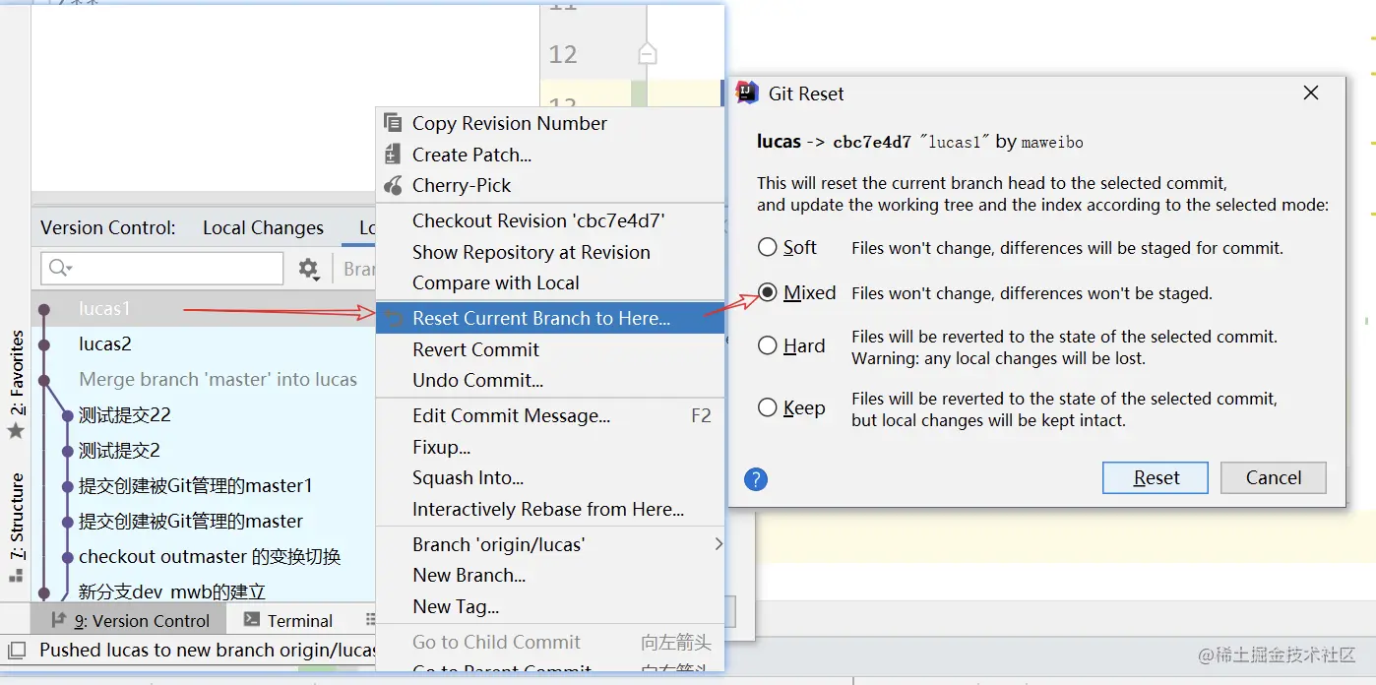Collapse the code fold marker in gutter

coord(647,54)
